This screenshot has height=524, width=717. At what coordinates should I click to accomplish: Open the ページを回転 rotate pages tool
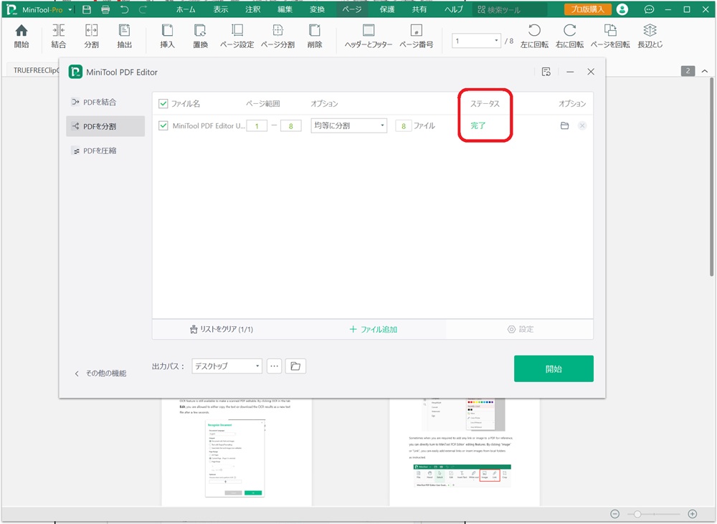610,36
